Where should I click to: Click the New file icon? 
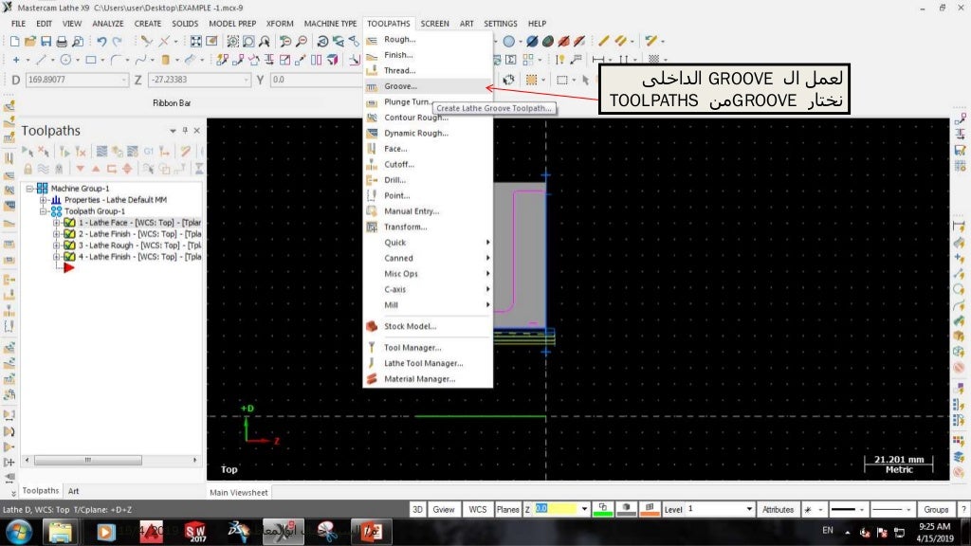[x=15, y=42]
